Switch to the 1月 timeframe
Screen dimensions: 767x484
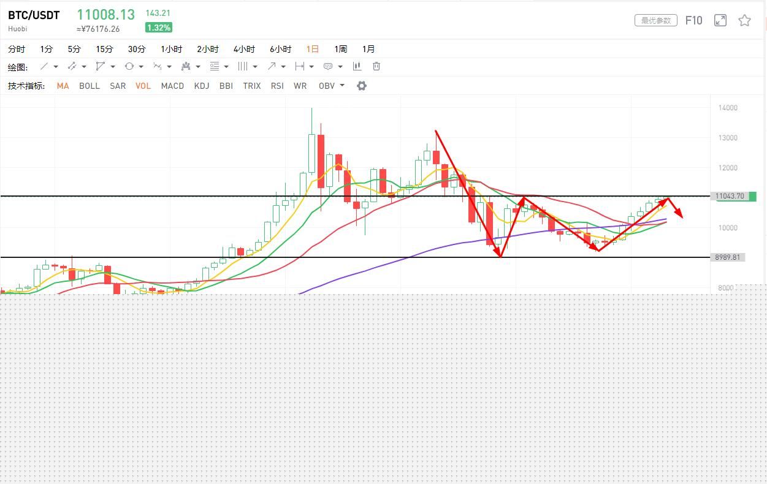click(x=368, y=49)
